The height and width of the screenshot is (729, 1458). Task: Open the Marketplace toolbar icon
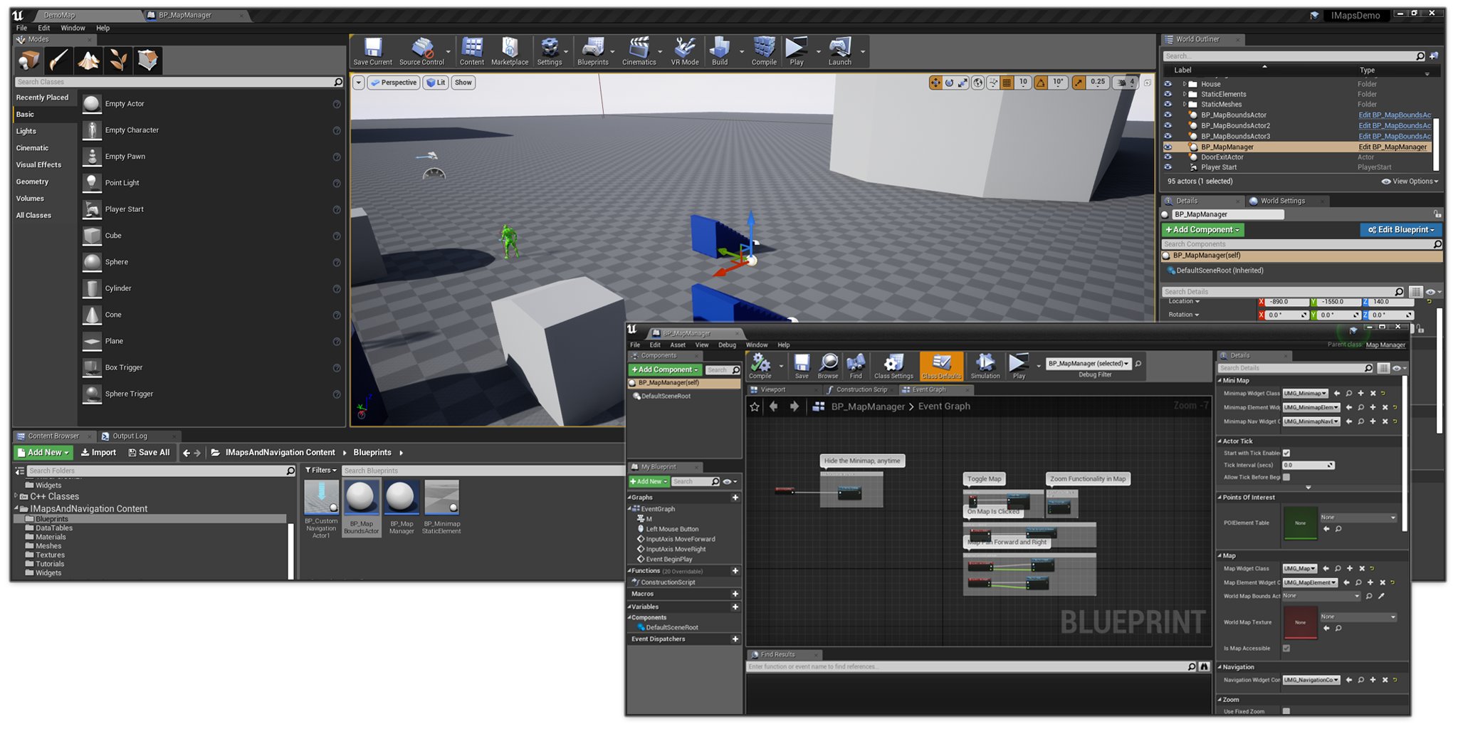(510, 52)
